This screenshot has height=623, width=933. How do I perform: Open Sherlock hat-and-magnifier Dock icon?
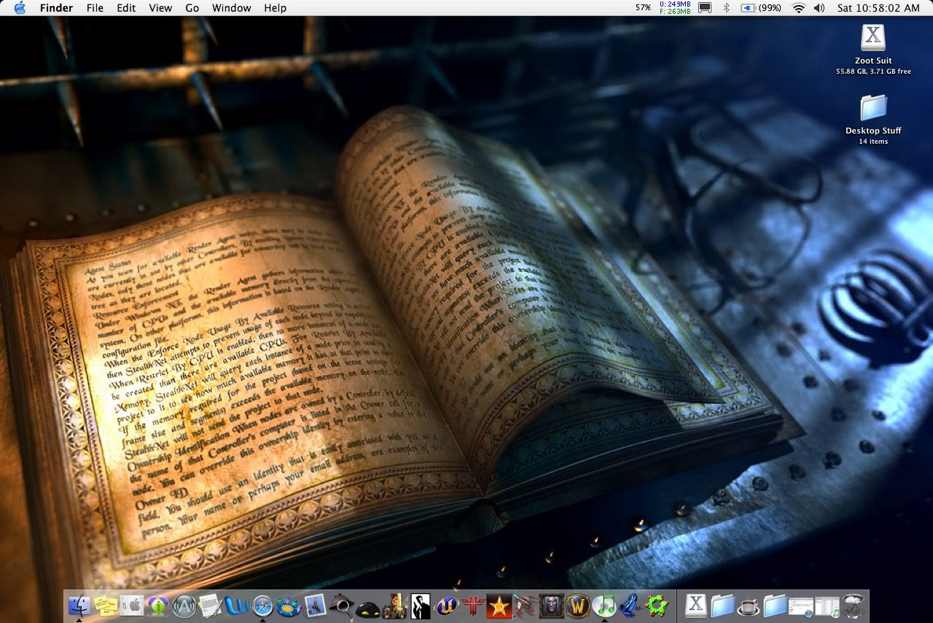coord(341,605)
